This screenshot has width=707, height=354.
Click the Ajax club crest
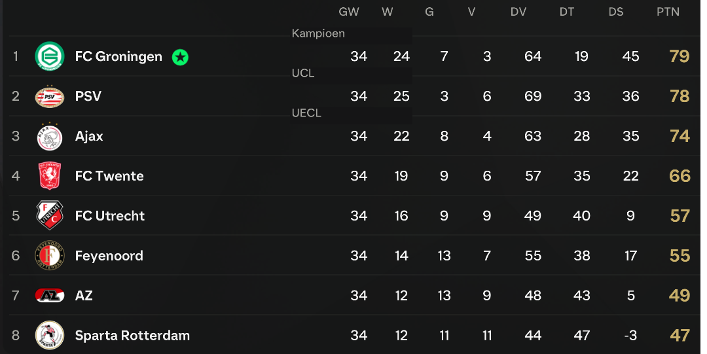pyautogui.click(x=49, y=136)
